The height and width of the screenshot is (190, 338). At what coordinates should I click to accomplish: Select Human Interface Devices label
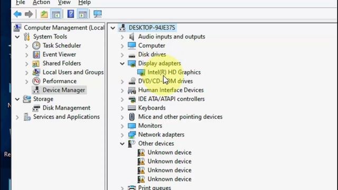coord(171,90)
